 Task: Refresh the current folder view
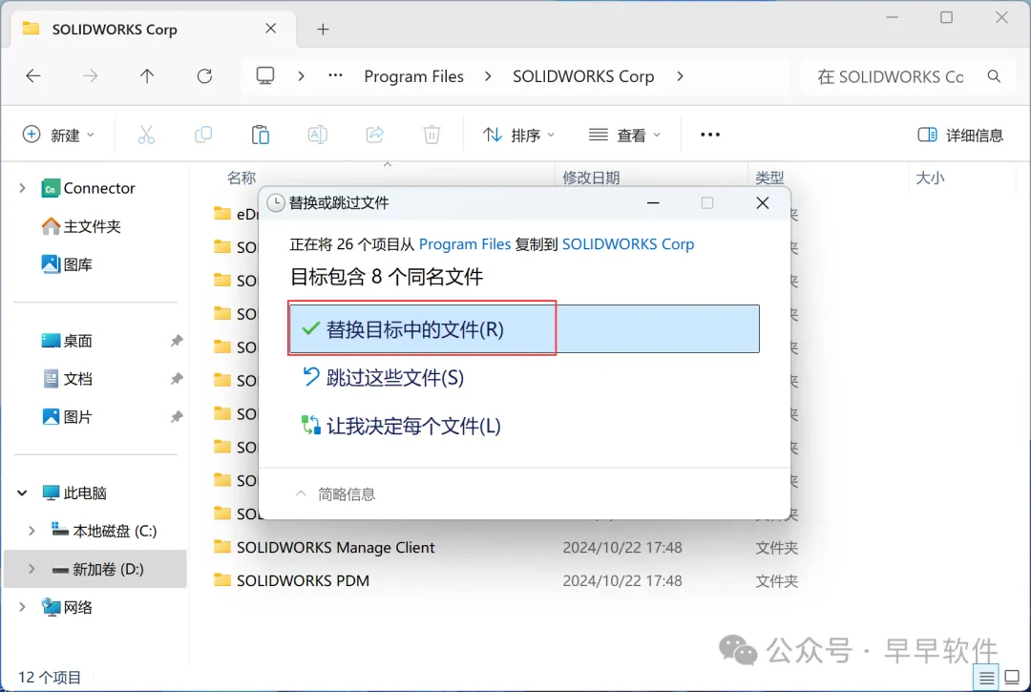point(204,76)
